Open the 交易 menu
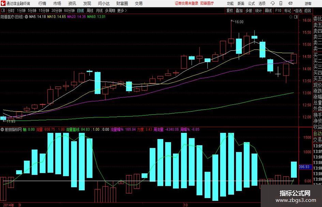The width and height of the screenshot is (322, 207). (x=139, y=3)
